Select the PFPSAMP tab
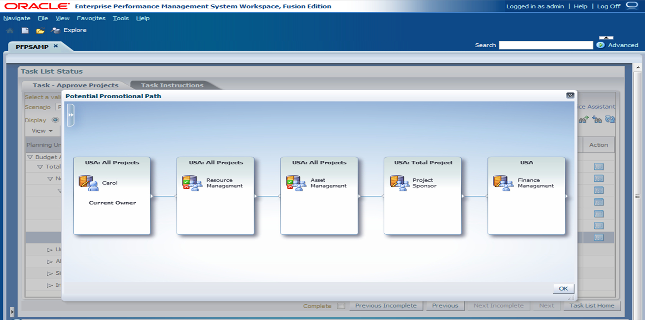The image size is (645, 320). [x=32, y=47]
